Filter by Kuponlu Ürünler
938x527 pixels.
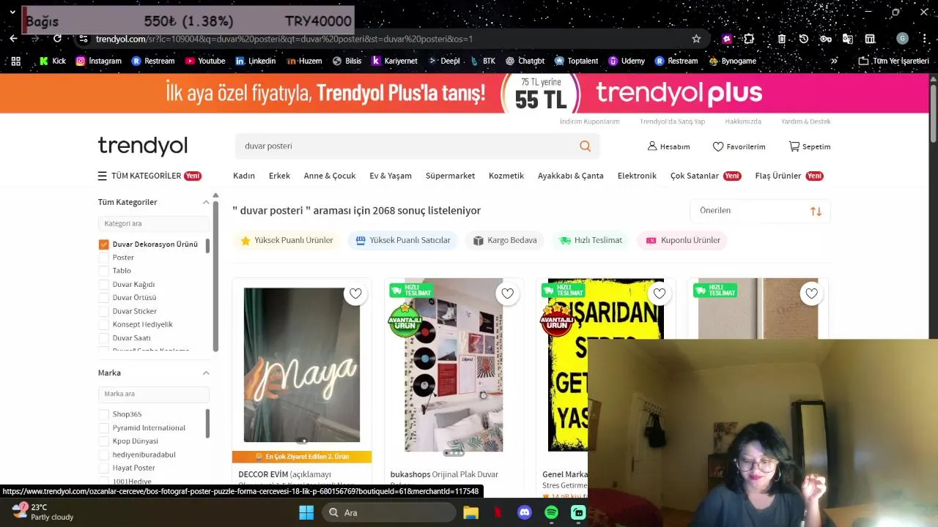[x=682, y=240]
